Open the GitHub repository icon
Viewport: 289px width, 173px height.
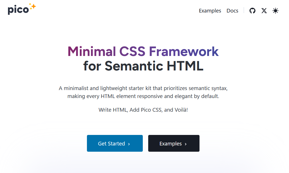pos(252,11)
